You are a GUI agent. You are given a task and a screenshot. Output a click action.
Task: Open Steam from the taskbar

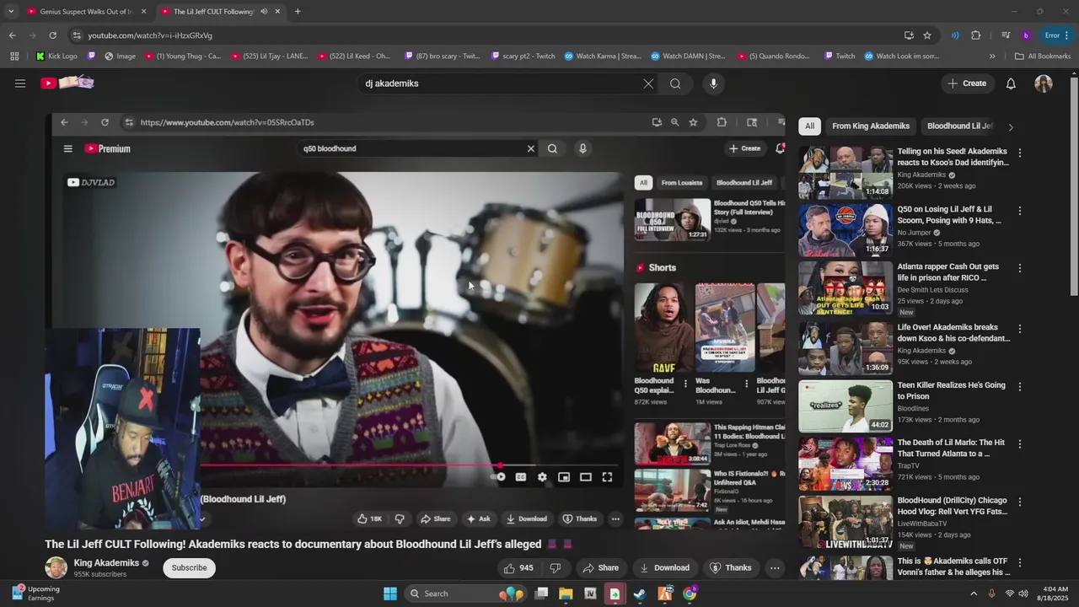[x=640, y=594]
